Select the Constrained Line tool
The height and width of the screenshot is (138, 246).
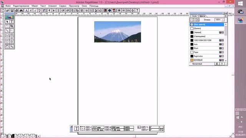click(x=12, y=30)
